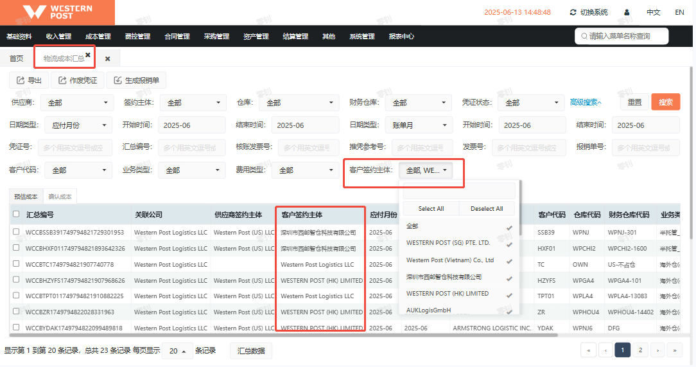Toggle 全部 option in dropdown list
This screenshot has height=367, width=696.
[x=460, y=226]
